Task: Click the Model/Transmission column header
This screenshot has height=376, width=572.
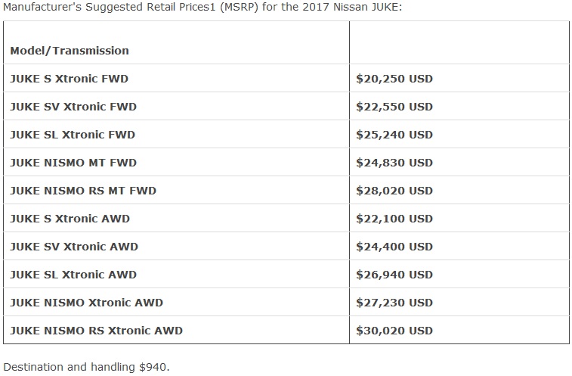Action: tap(70, 51)
